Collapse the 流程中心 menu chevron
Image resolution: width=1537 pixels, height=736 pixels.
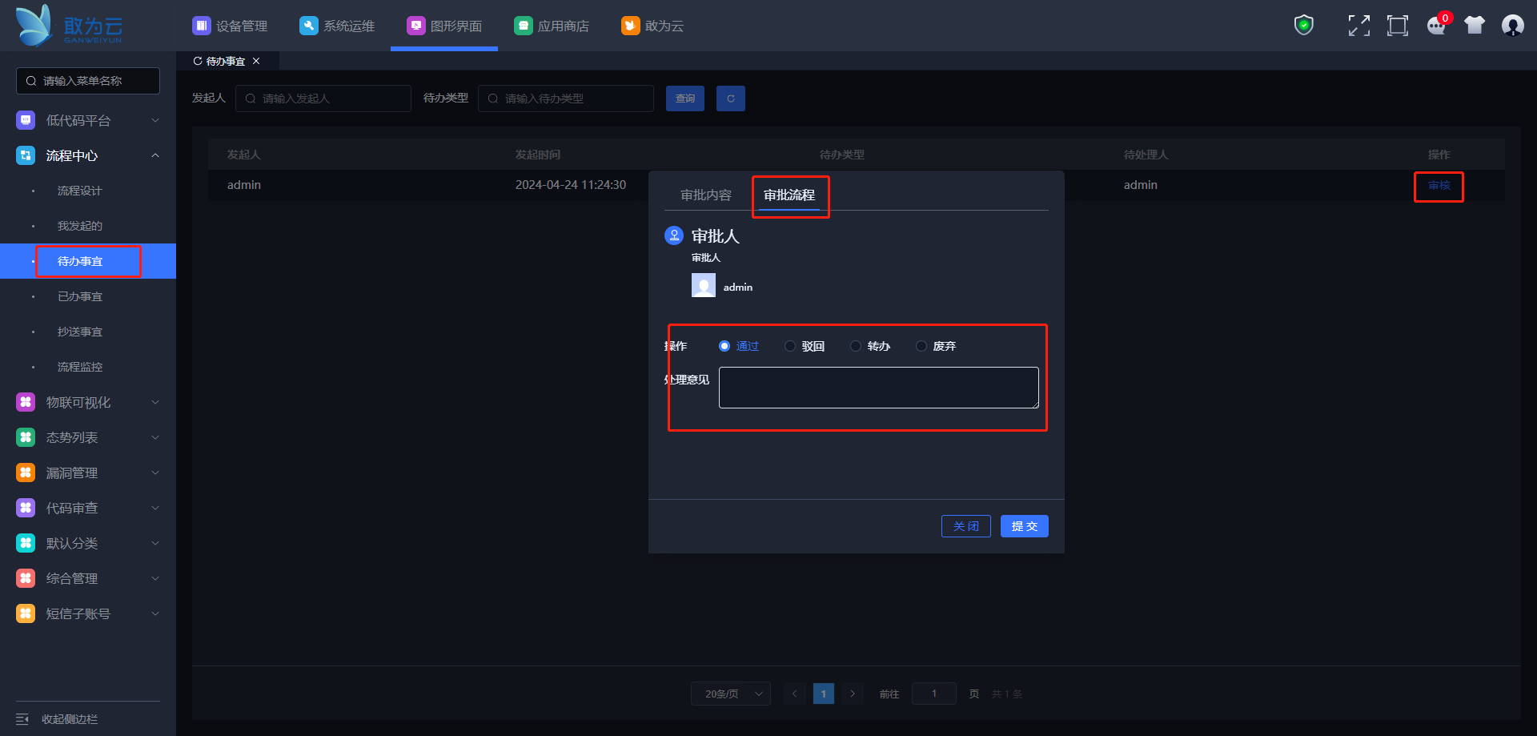(x=155, y=155)
